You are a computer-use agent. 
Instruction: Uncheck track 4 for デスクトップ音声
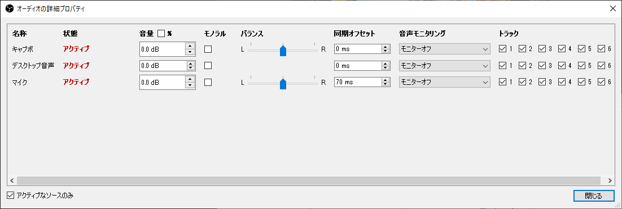[562, 66]
